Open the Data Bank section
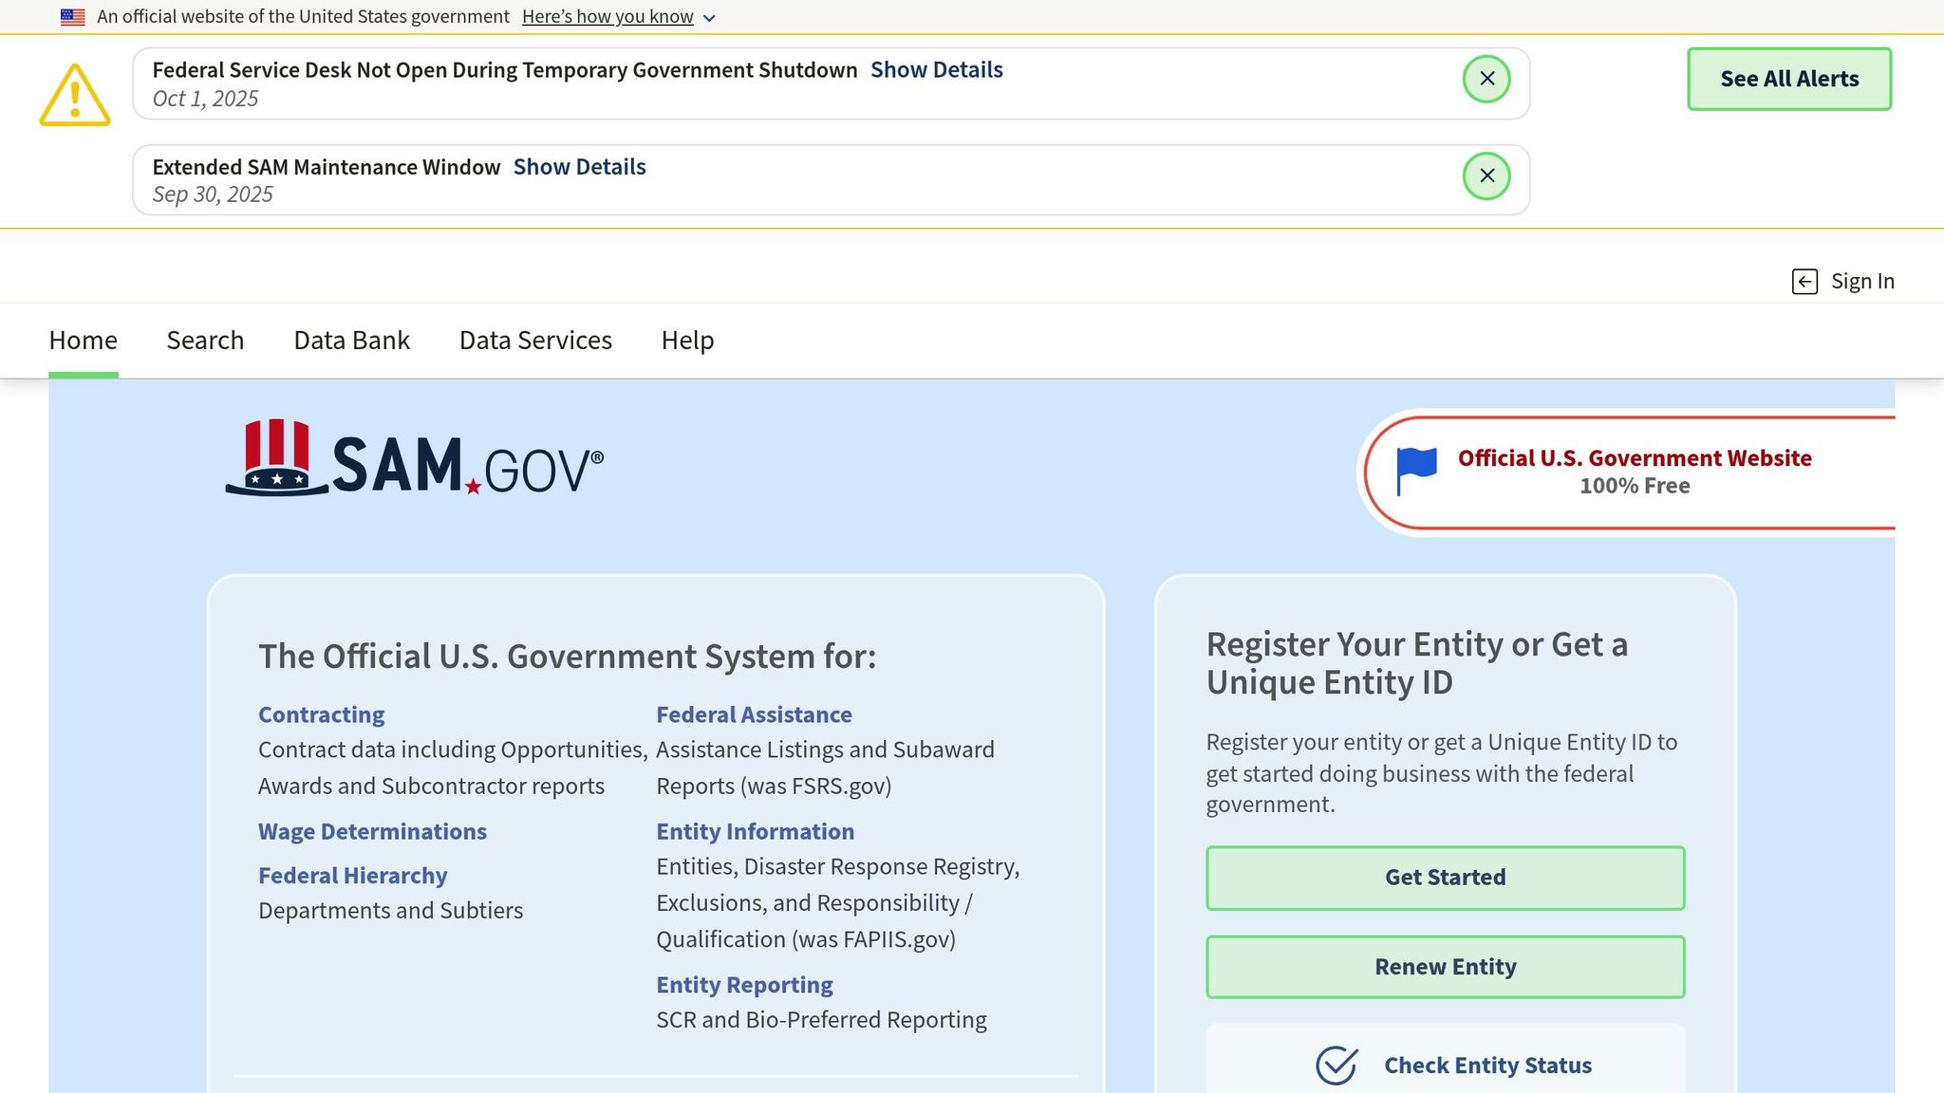 point(350,340)
